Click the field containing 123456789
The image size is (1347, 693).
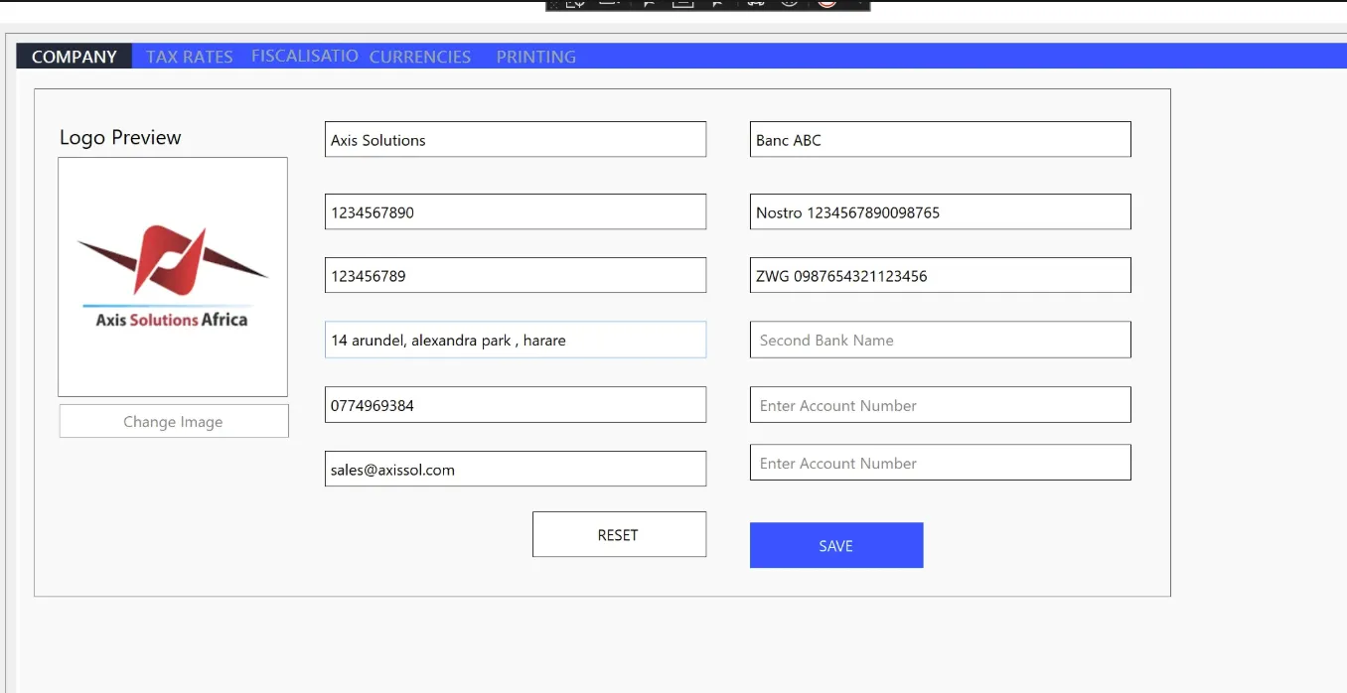pyautogui.click(x=516, y=275)
